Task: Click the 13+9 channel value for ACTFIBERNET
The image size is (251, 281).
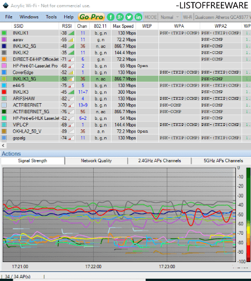Action: point(83,105)
